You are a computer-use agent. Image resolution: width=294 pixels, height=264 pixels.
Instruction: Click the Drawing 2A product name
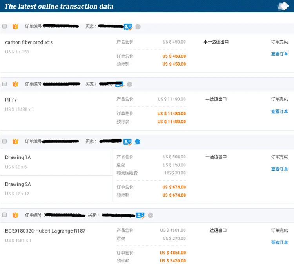(x=18, y=184)
